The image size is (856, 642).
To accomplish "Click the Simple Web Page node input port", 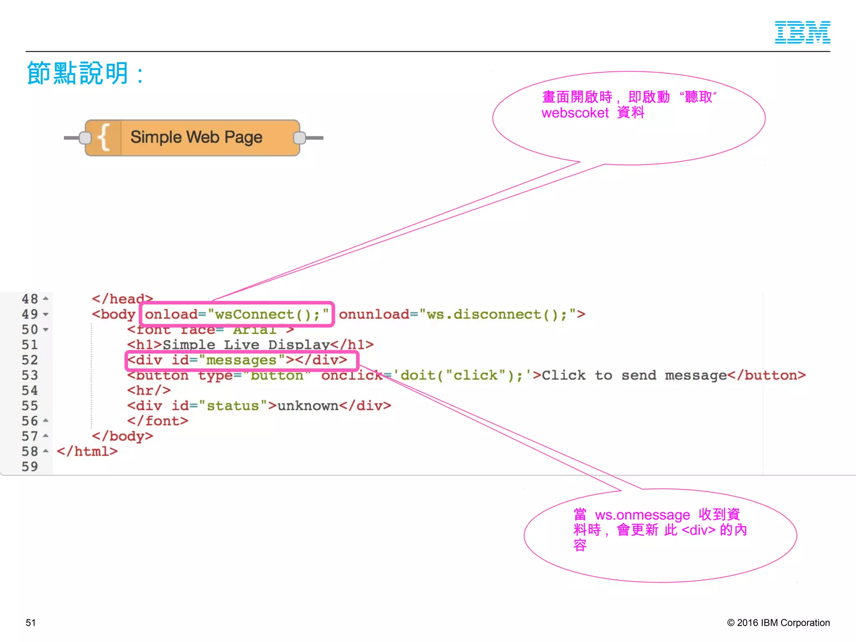I will point(85,138).
